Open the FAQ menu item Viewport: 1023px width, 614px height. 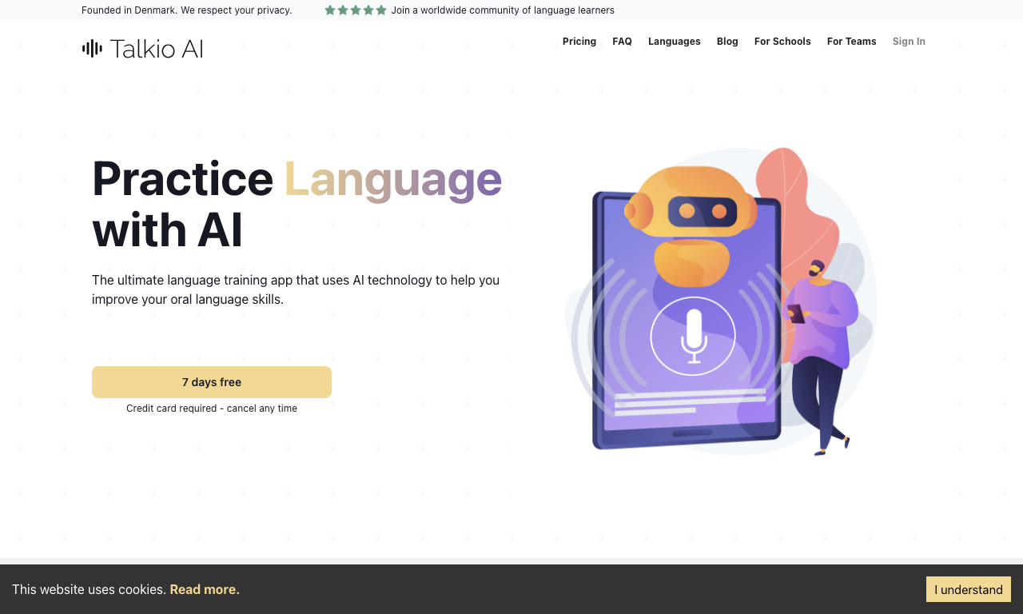pyautogui.click(x=622, y=42)
